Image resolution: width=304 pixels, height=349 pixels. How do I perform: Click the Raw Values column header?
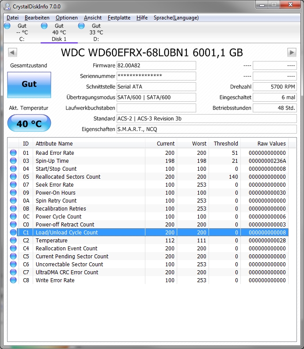pos(264,144)
